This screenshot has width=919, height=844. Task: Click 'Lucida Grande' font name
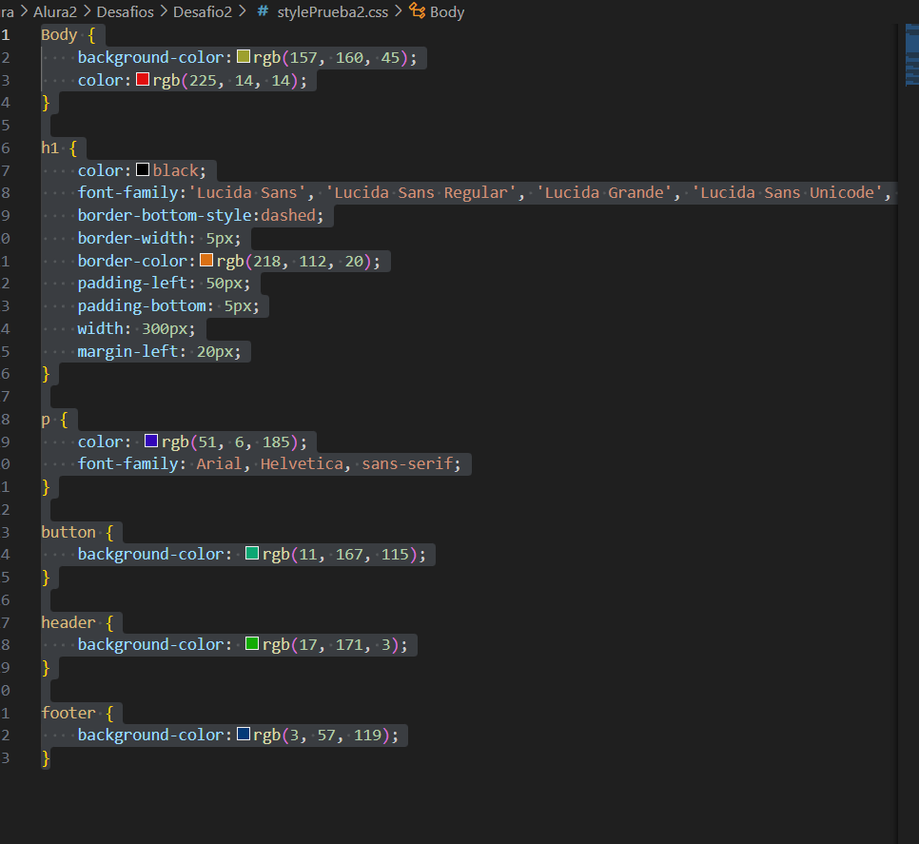[604, 193]
